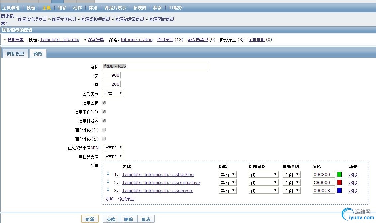Open the 探索 menu item
Viewport: 376px width, 223px height.
click(x=157, y=8)
